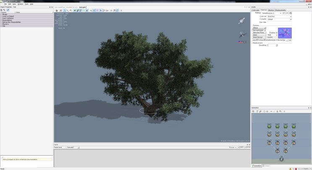Click the second icon in Object Properties toolbar
The height and width of the screenshot is (170, 312).
click(x=4, y=10)
